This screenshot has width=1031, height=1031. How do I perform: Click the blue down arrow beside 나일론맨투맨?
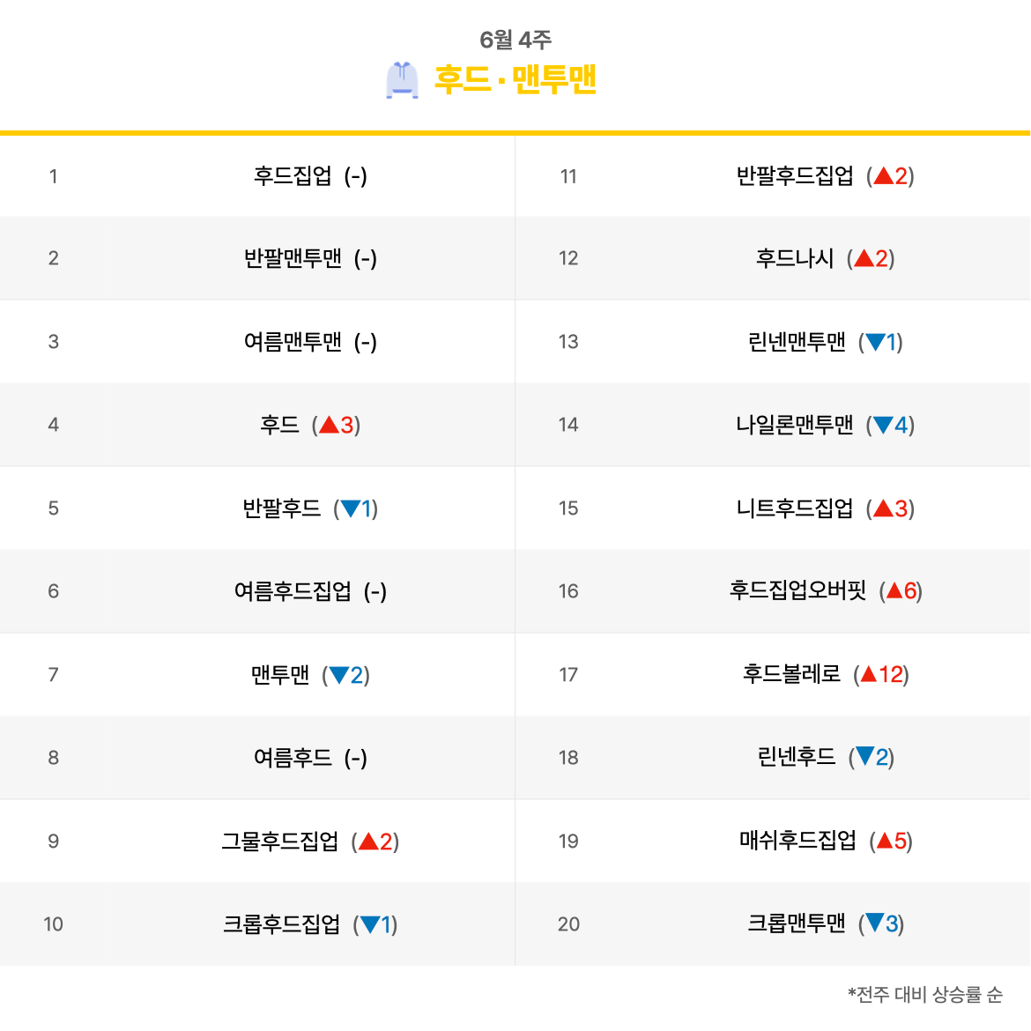[884, 425]
